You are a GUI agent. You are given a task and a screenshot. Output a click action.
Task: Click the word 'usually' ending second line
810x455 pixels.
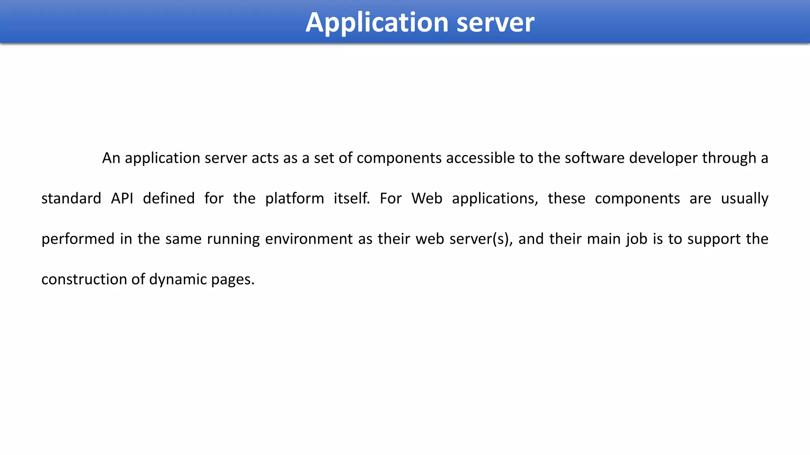744,198
